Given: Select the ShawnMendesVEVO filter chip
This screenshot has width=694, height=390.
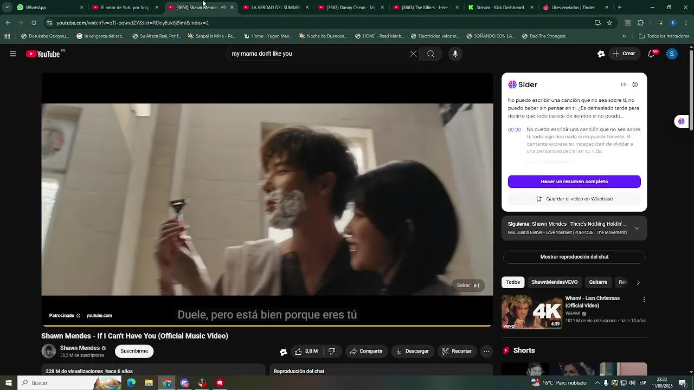Looking at the screenshot, I should 554,282.
